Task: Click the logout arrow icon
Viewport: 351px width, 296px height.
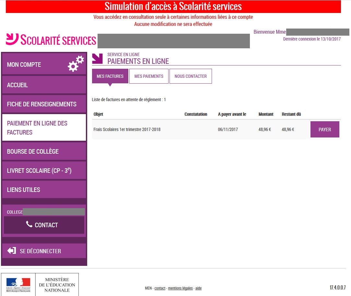Action: (12, 251)
